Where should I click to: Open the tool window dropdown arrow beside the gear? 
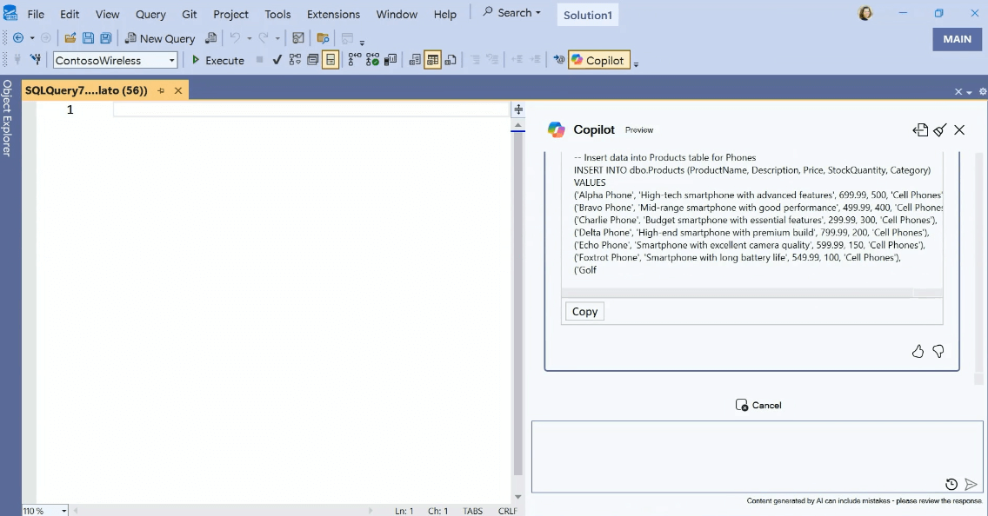click(x=969, y=92)
